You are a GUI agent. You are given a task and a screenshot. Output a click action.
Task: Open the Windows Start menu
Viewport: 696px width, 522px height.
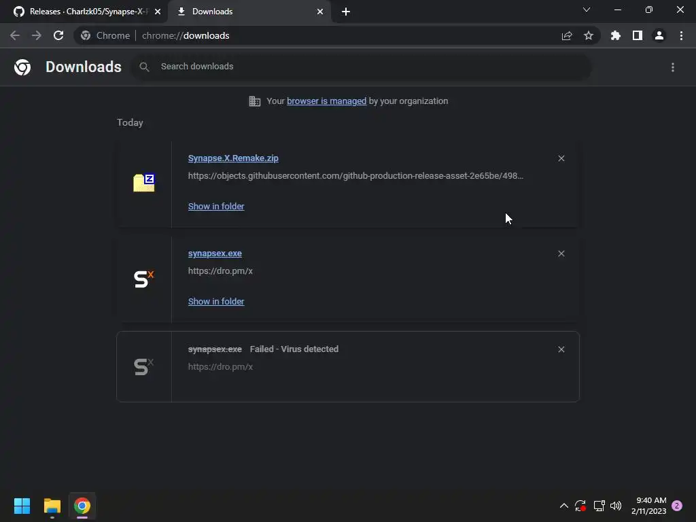(22, 506)
